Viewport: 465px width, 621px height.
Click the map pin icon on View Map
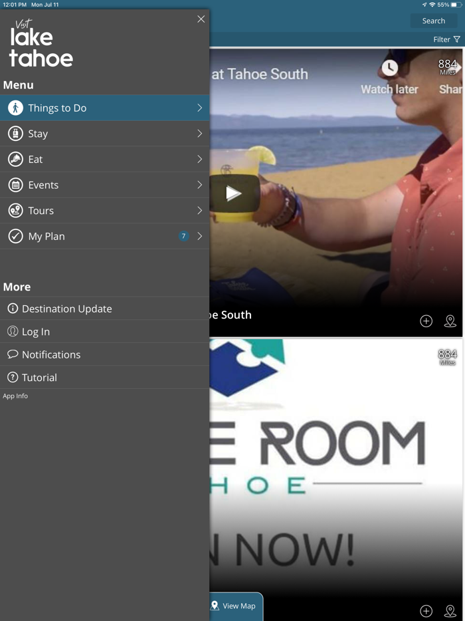coord(215,606)
